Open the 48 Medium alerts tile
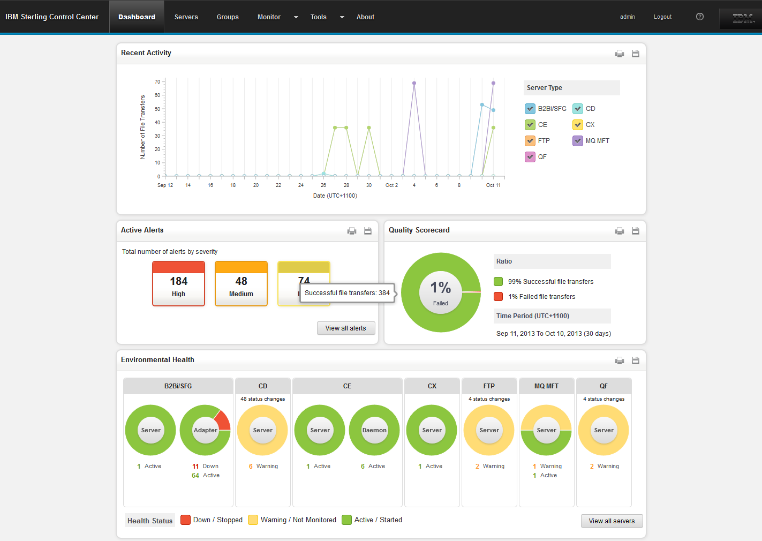The height and width of the screenshot is (541, 762). [242, 284]
